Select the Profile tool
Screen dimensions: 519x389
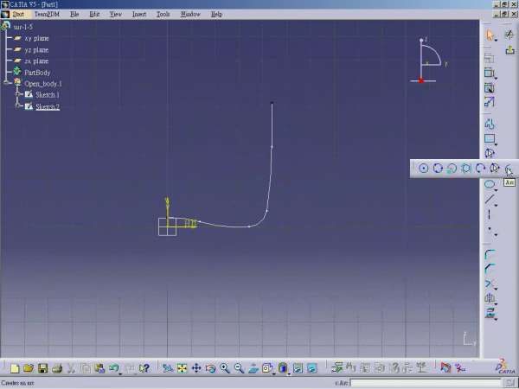[x=490, y=124]
